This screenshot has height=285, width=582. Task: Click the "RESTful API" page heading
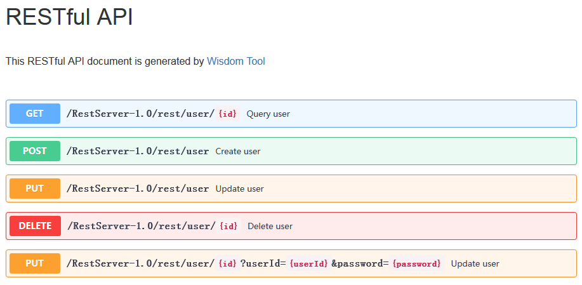[69, 16]
